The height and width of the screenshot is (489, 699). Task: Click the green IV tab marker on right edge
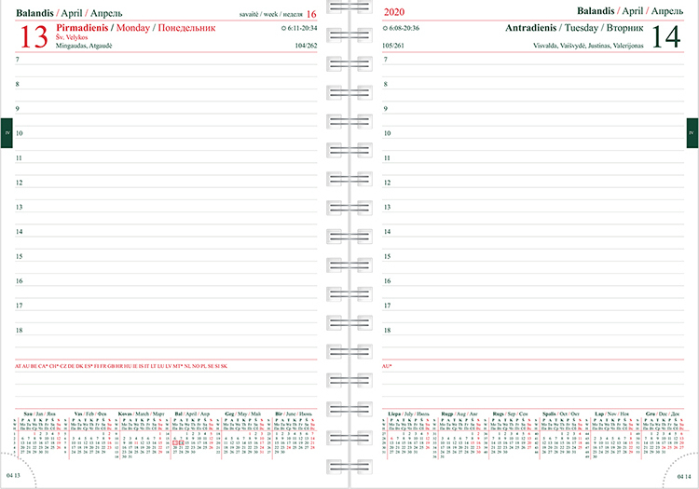(692, 132)
